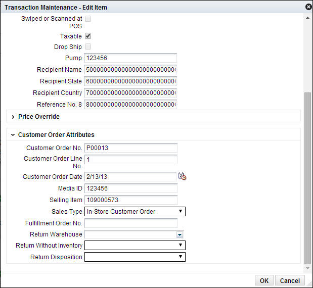Image resolution: width=313 pixels, height=288 pixels.
Task: Open the Return Warehouse dropdown arrow
Action: (x=180, y=235)
